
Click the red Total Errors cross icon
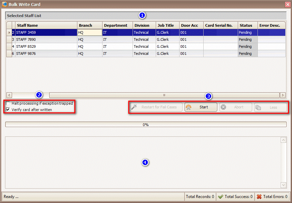pyautogui.click(x=259, y=197)
